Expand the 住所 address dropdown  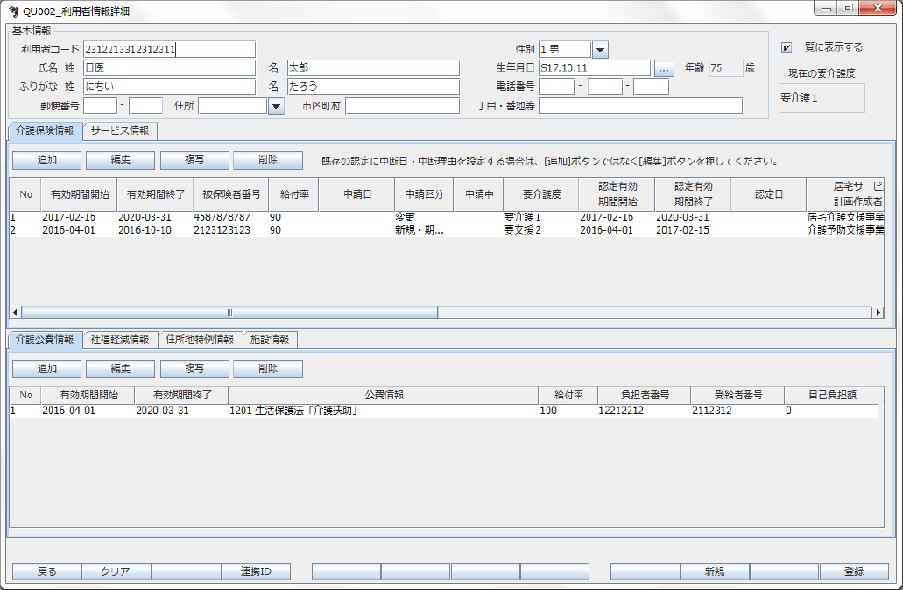tap(276, 106)
